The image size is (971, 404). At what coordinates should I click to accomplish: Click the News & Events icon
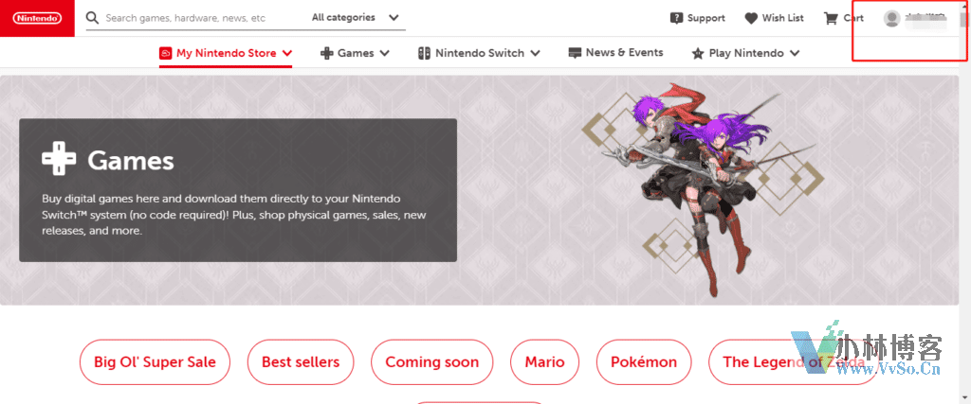click(x=575, y=53)
